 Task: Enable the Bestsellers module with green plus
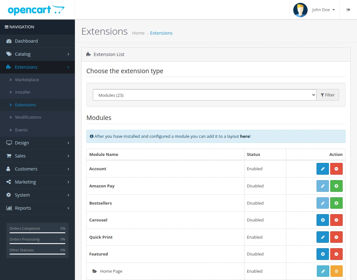pyautogui.click(x=336, y=203)
